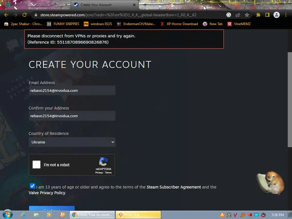The width and height of the screenshot is (292, 219).
Task: Click the round black-and-red tray icon left of clock
Action: click(x=263, y=215)
